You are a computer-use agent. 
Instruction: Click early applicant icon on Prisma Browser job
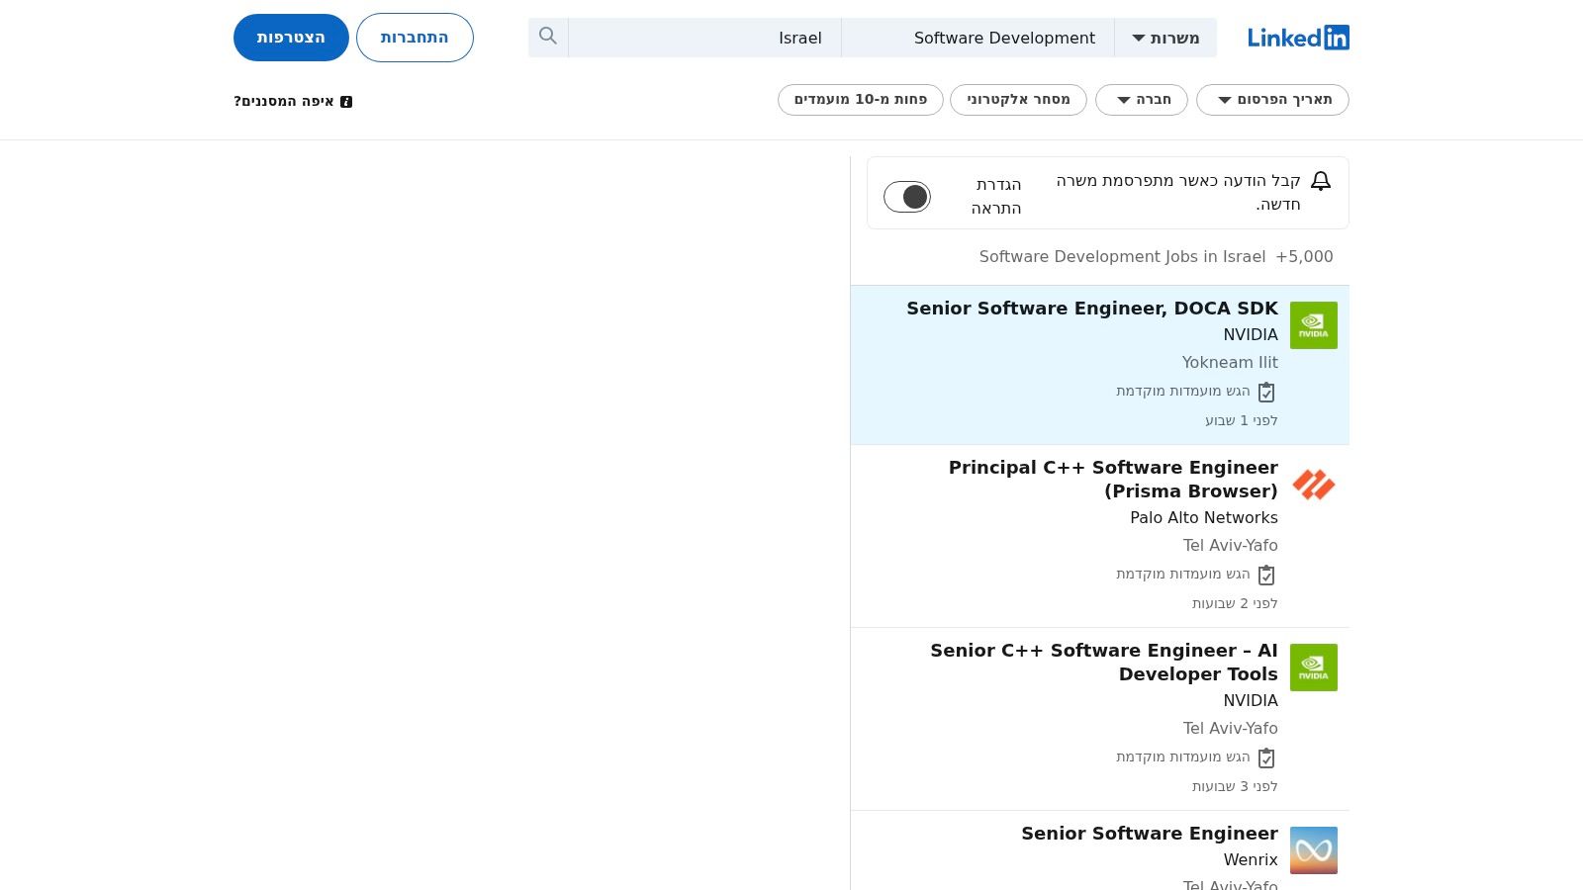coord(1266,575)
